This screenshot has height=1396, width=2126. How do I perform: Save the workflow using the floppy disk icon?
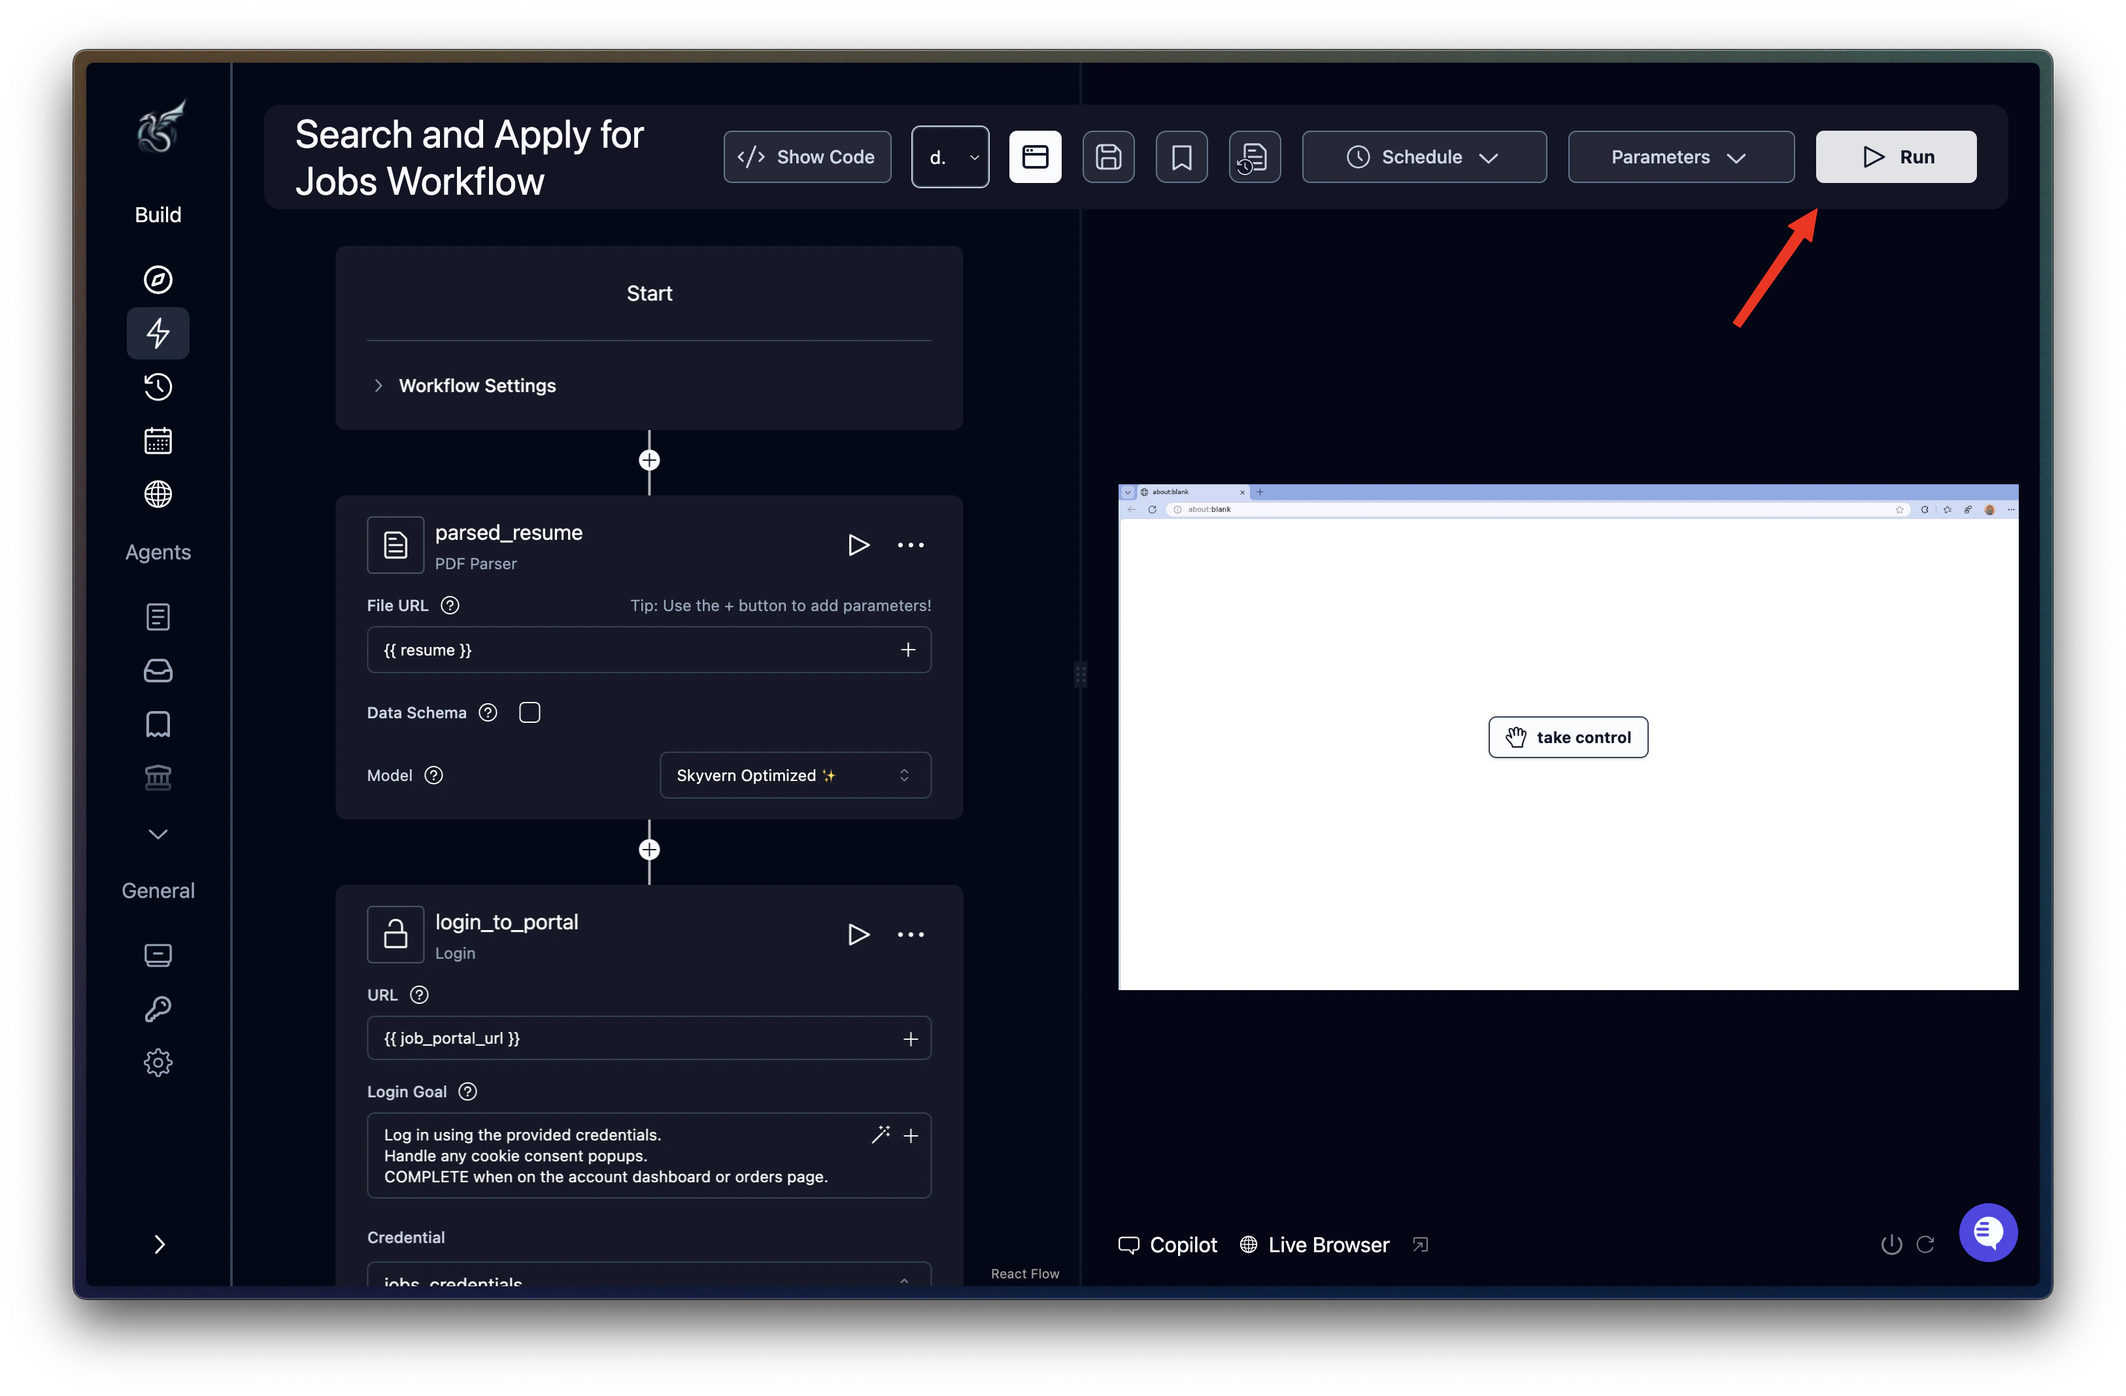(1109, 156)
